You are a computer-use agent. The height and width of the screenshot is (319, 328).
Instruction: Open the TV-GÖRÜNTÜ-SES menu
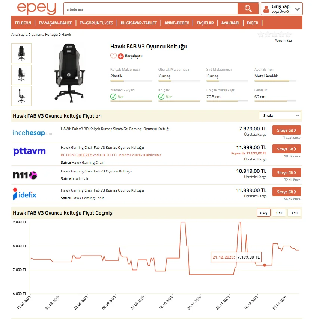96,23
